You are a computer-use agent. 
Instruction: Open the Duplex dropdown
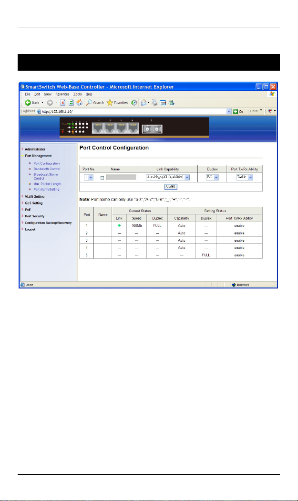[212, 177]
